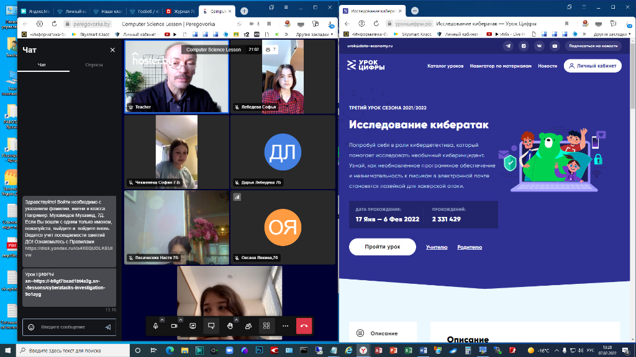Click the Подписаться на новости button
The width and height of the screenshot is (636, 357).
pyautogui.click(x=593, y=46)
